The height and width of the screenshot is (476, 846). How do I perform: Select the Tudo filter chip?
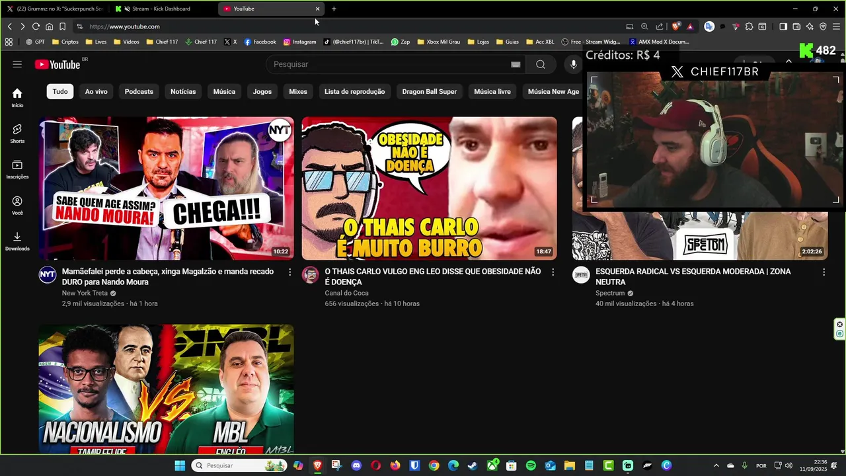pos(60,91)
